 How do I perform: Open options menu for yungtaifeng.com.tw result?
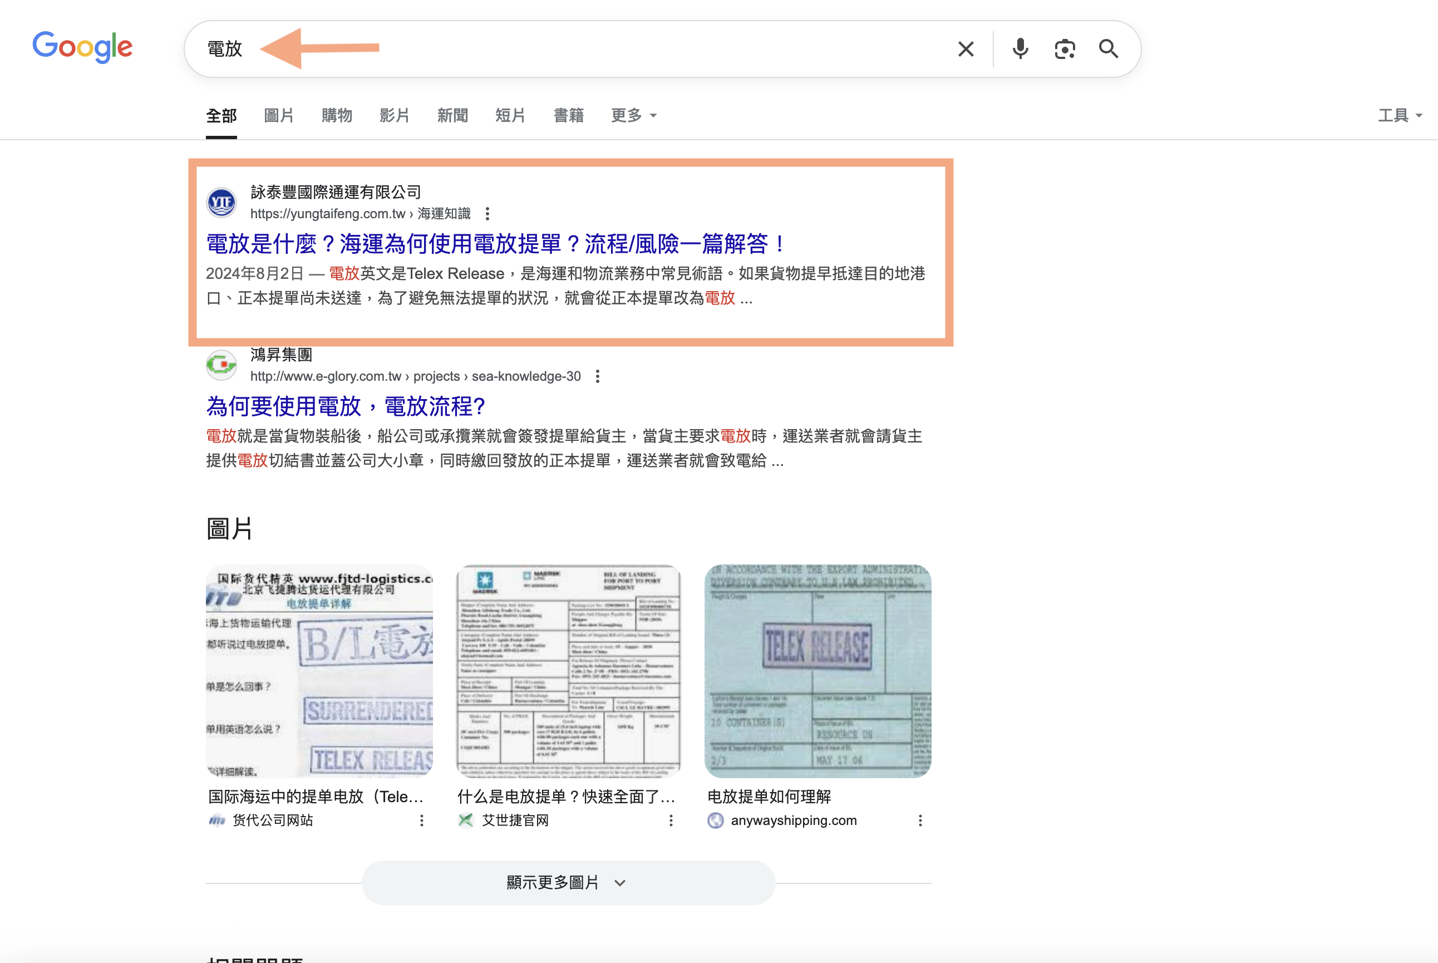tap(487, 214)
